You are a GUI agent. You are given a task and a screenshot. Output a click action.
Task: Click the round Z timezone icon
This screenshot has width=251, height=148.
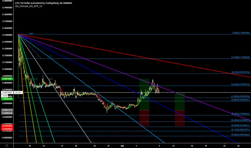7,145
